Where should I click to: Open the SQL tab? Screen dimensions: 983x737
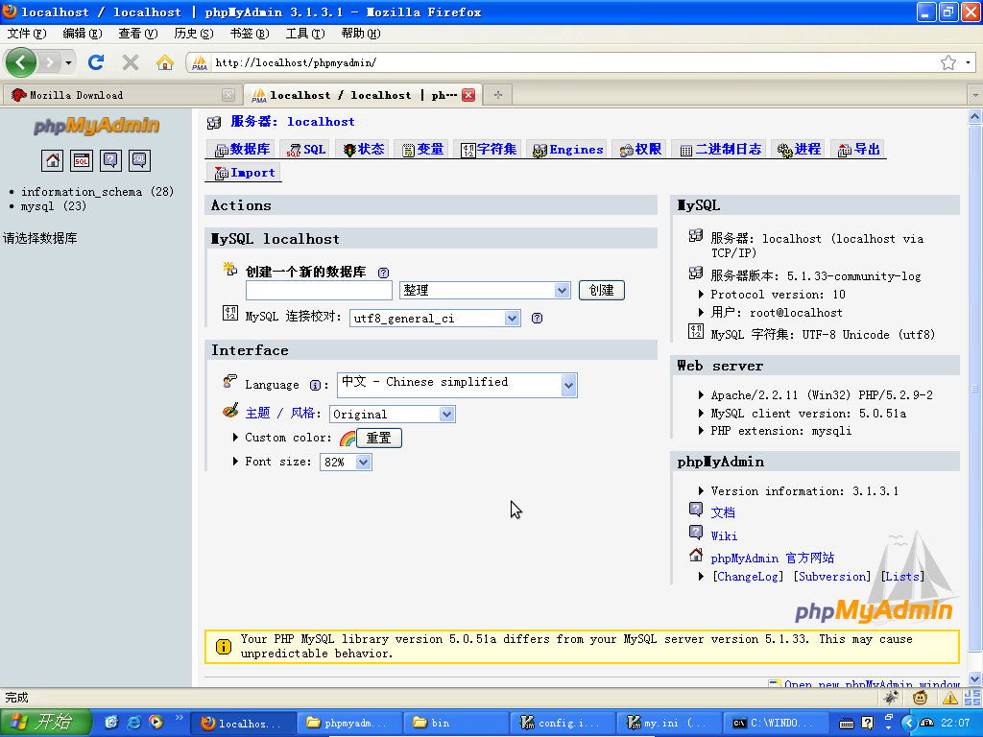tap(306, 149)
